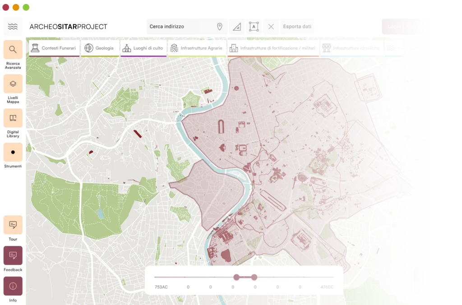Click the X clear icon in toolbar
This screenshot has height=305, width=462.
click(271, 27)
